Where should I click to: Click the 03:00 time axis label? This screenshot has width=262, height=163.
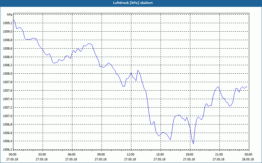pyautogui.click(x=43, y=155)
